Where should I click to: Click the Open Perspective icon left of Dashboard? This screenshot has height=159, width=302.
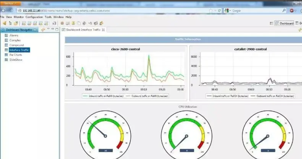[271, 23]
